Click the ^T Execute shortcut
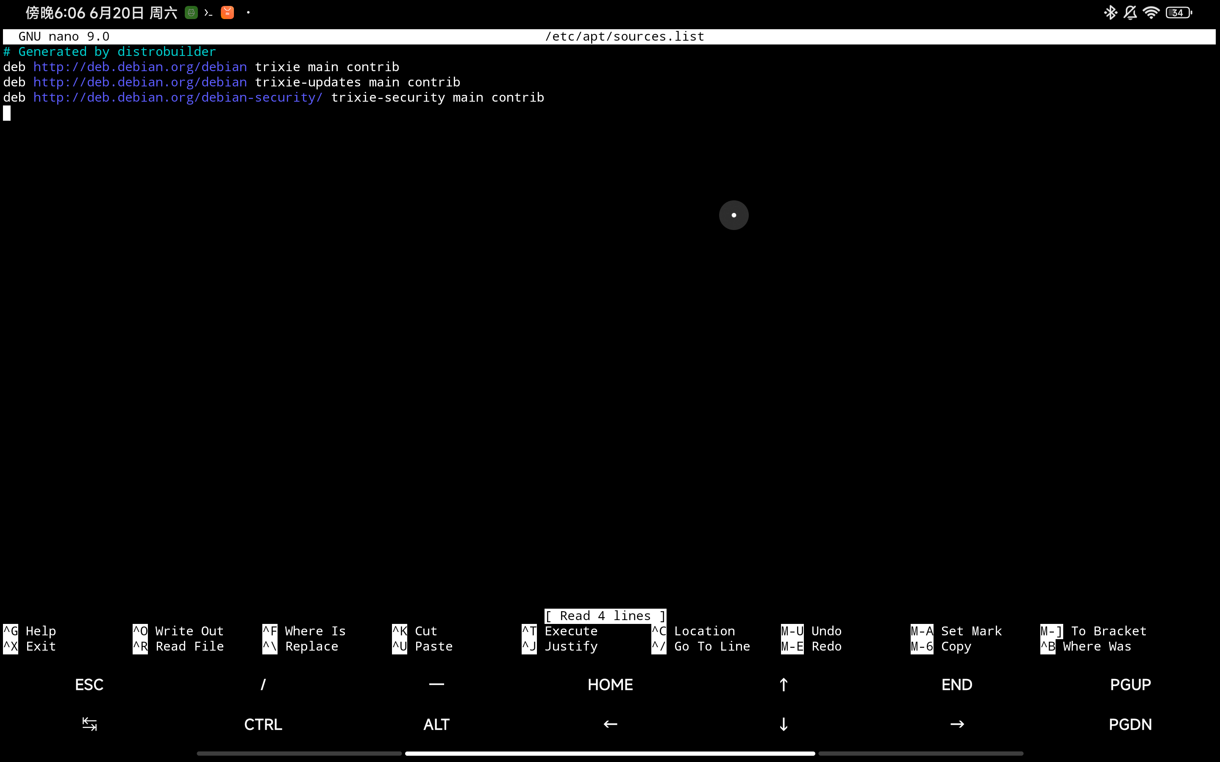Viewport: 1220px width, 762px height. (560, 631)
